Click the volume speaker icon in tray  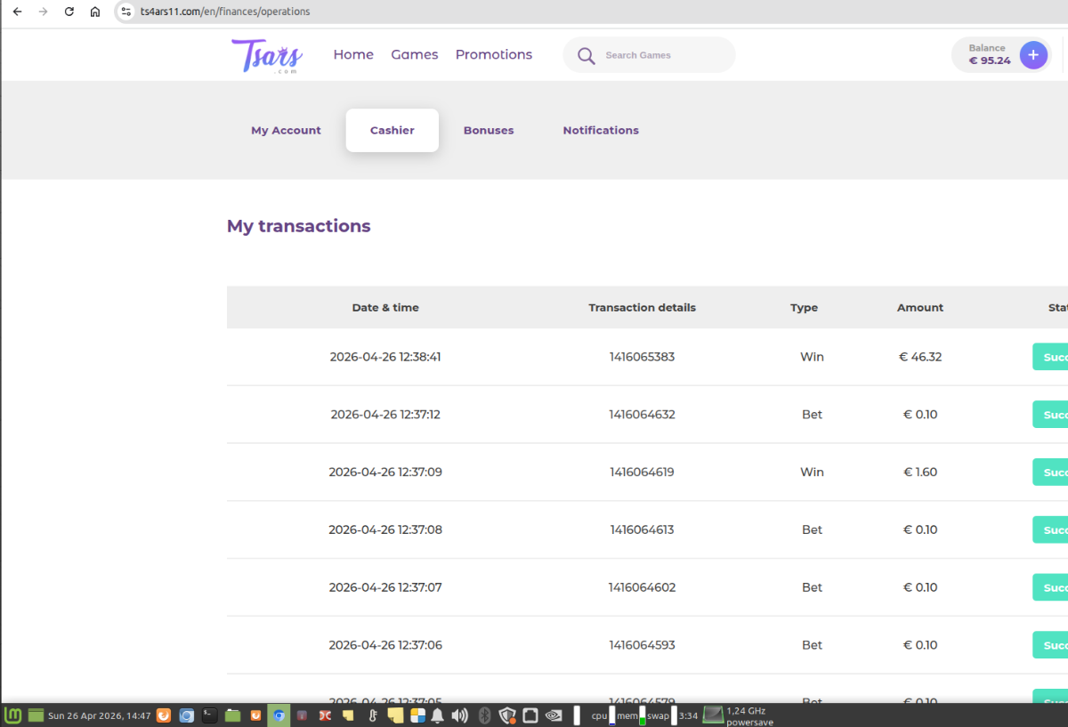(x=459, y=715)
